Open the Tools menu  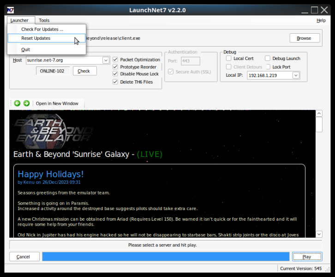coord(44,20)
